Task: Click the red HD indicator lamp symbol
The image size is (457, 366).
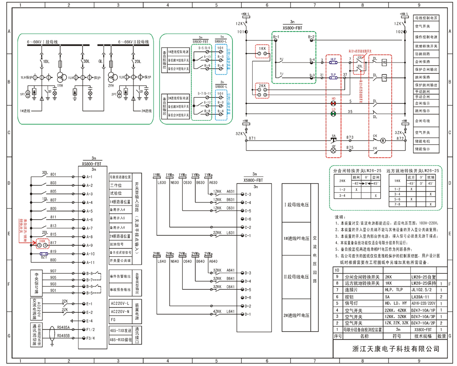Action: point(334,103)
